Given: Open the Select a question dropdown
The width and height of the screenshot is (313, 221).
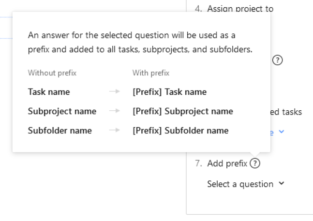Looking at the screenshot, I should 240,184.
